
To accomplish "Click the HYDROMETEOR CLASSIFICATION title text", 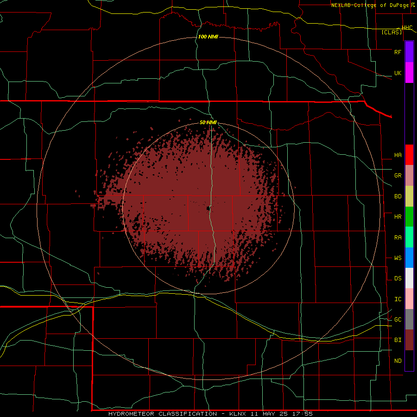I will click(163, 414).
